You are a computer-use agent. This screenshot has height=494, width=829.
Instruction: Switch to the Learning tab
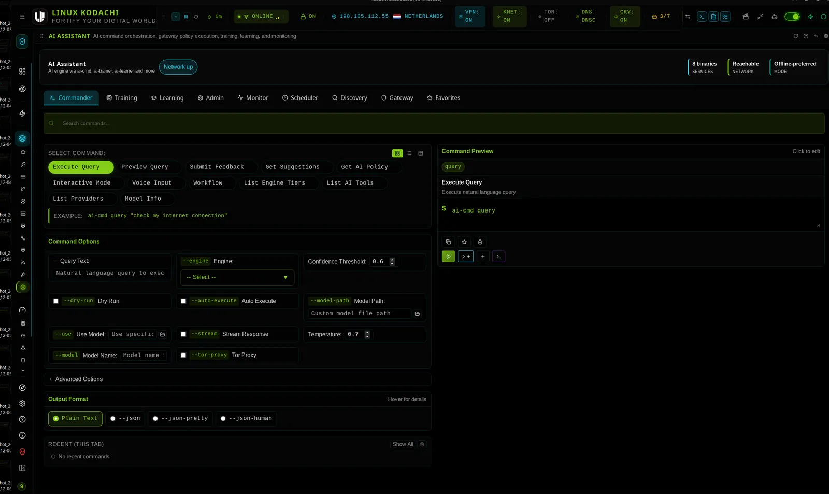[167, 98]
